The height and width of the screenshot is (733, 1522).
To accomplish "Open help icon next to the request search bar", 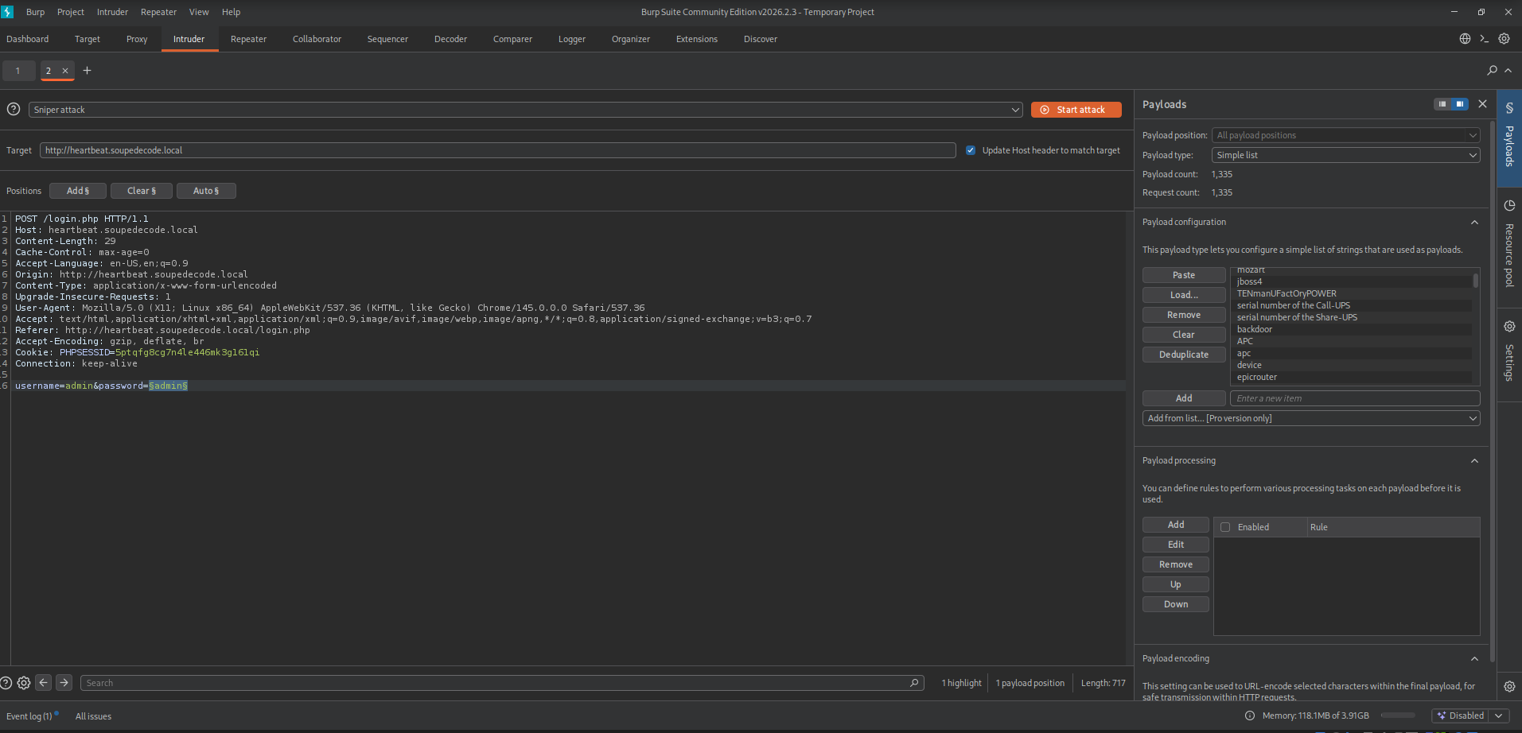I will [6, 683].
